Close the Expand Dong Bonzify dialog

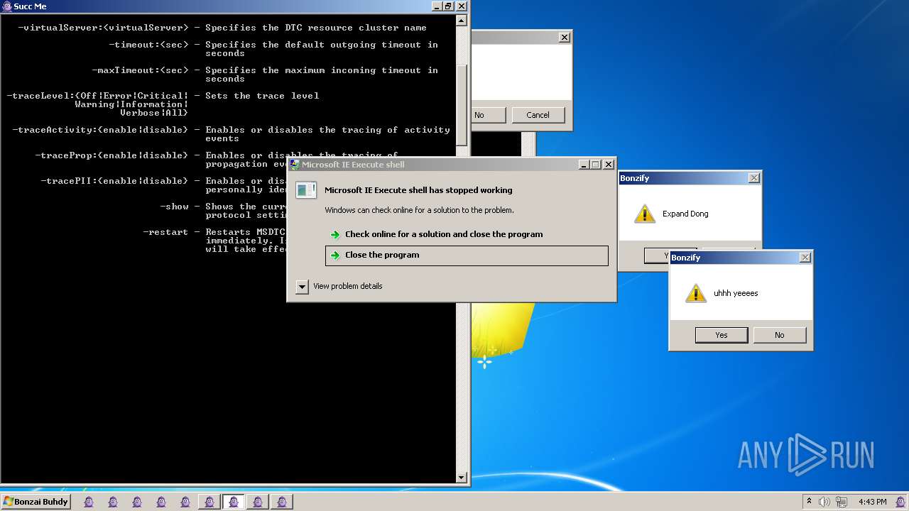tap(754, 178)
